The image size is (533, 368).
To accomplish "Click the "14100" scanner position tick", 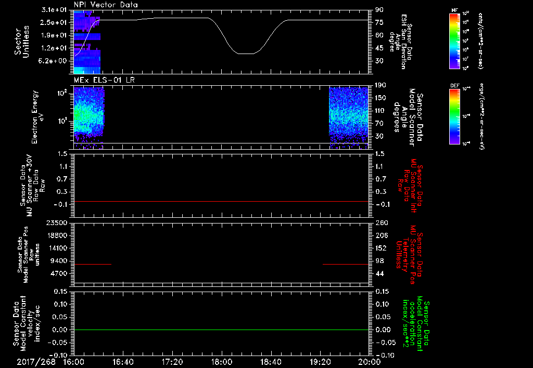I will [57, 248].
